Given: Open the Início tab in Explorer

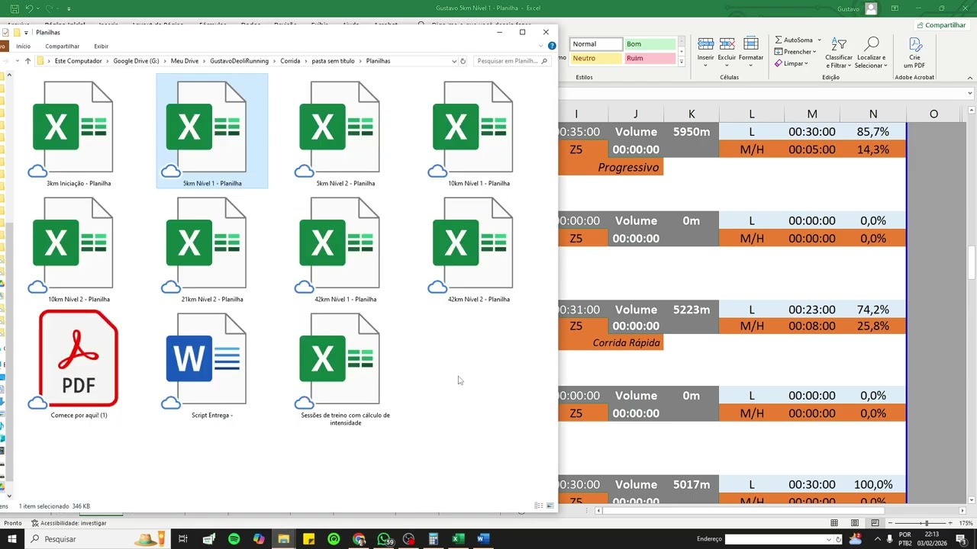Looking at the screenshot, I should [x=24, y=47].
